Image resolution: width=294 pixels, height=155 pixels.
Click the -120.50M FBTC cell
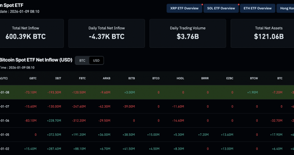tap(79, 93)
